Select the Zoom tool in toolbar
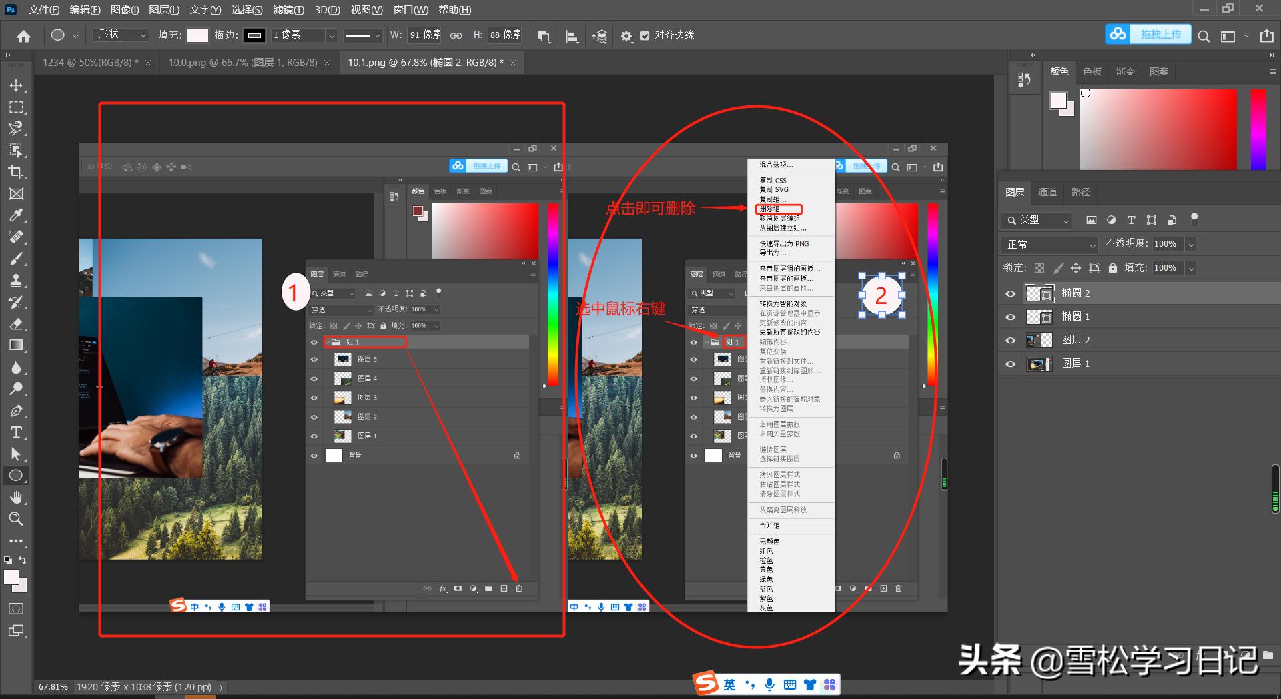 tap(16, 518)
